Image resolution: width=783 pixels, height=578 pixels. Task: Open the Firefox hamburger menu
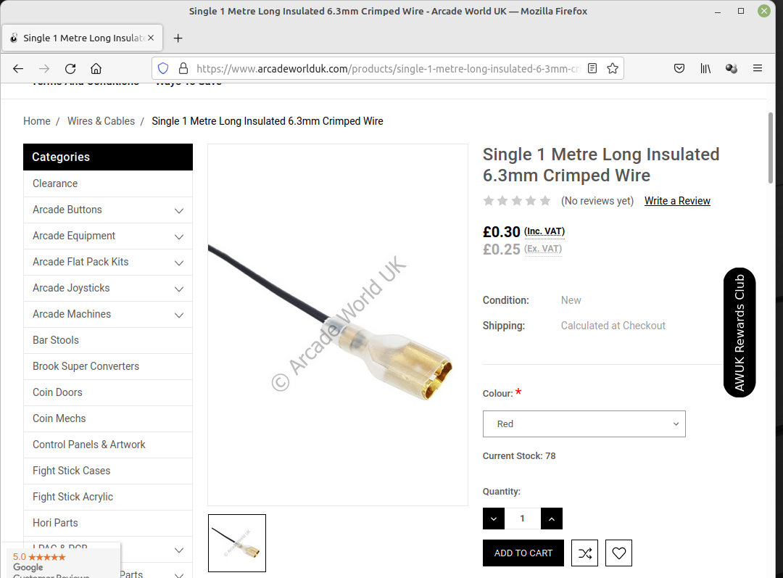(x=758, y=68)
